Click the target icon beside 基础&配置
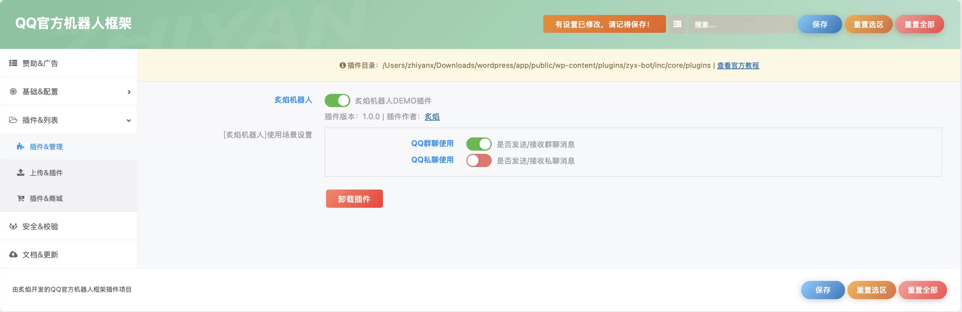This screenshot has width=962, height=312. (13, 92)
